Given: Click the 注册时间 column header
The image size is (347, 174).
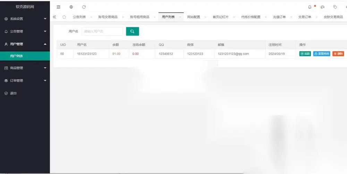Looking at the screenshot, I should click(x=275, y=45).
